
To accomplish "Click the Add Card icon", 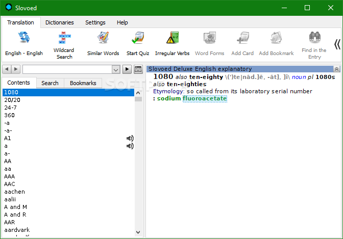I will (x=242, y=38).
